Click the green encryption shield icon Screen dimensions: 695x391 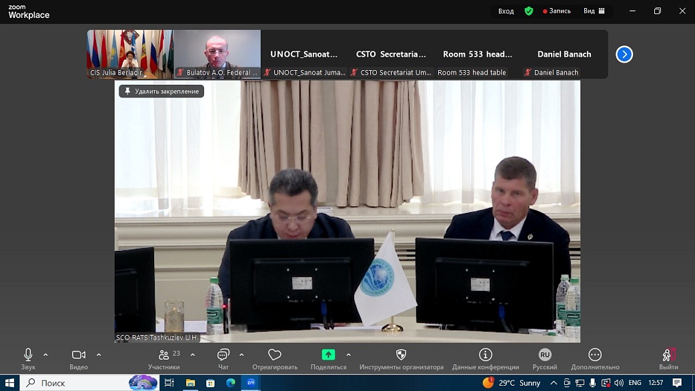pyautogui.click(x=529, y=11)
